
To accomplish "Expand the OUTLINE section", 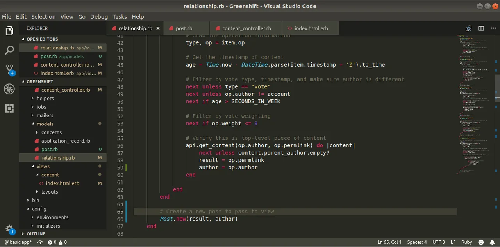I will pyautogui.click(x=36, y=234).
